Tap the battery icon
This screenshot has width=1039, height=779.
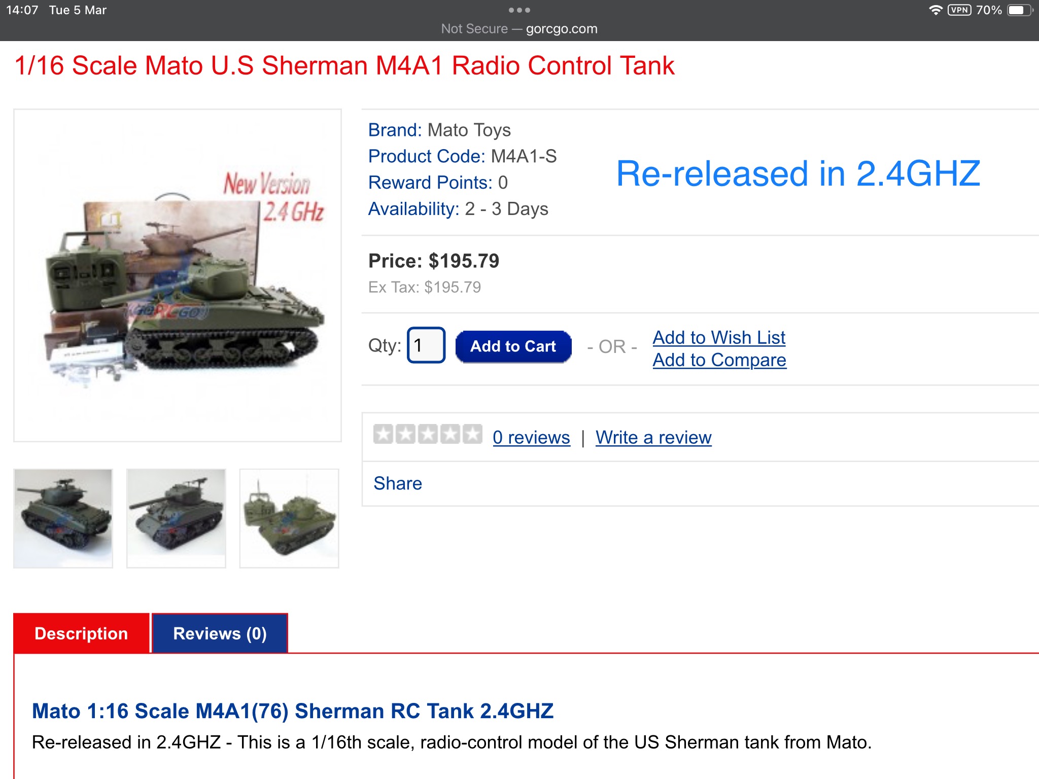[1020, 10]
